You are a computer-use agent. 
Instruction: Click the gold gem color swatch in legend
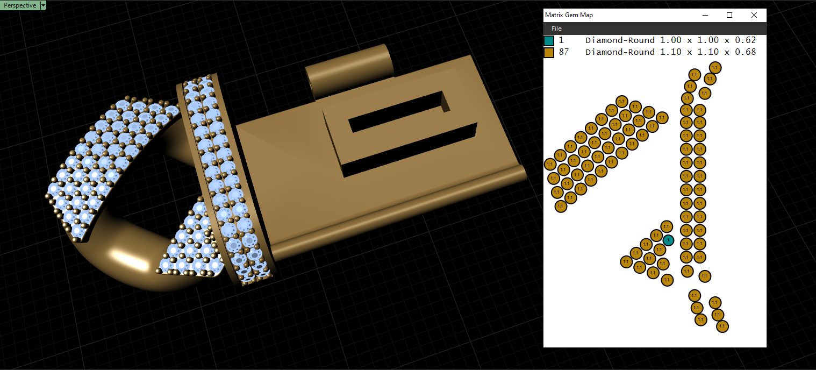click(x=549, y=53)
